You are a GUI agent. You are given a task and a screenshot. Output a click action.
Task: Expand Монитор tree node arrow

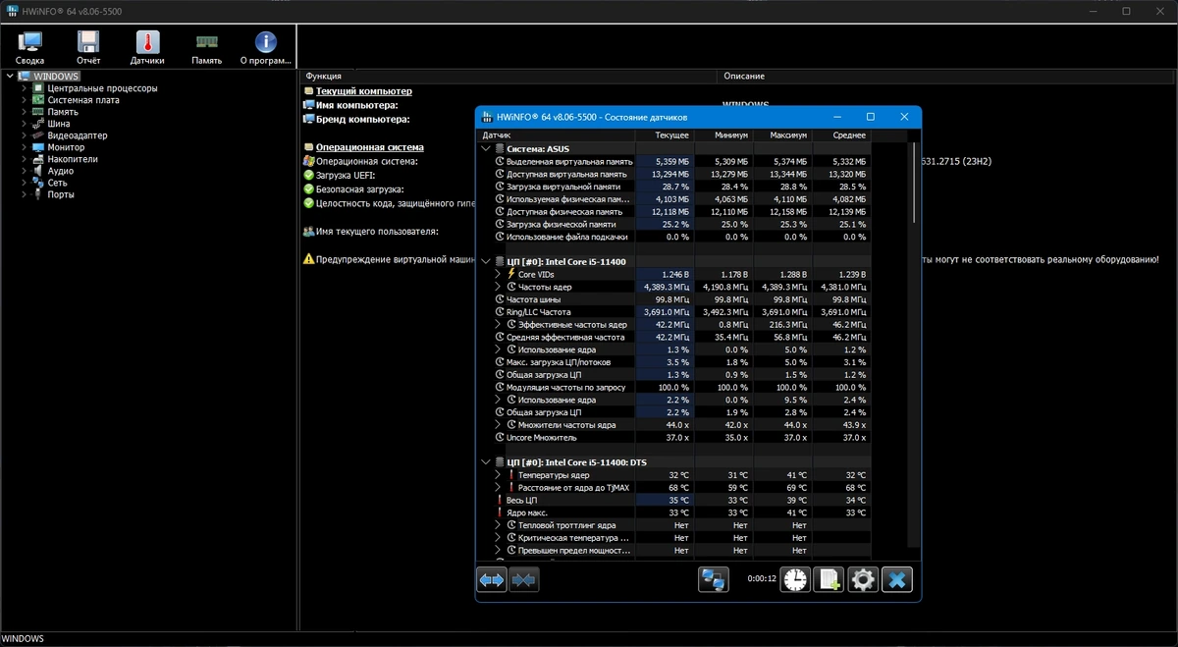[x=25, y=147]
